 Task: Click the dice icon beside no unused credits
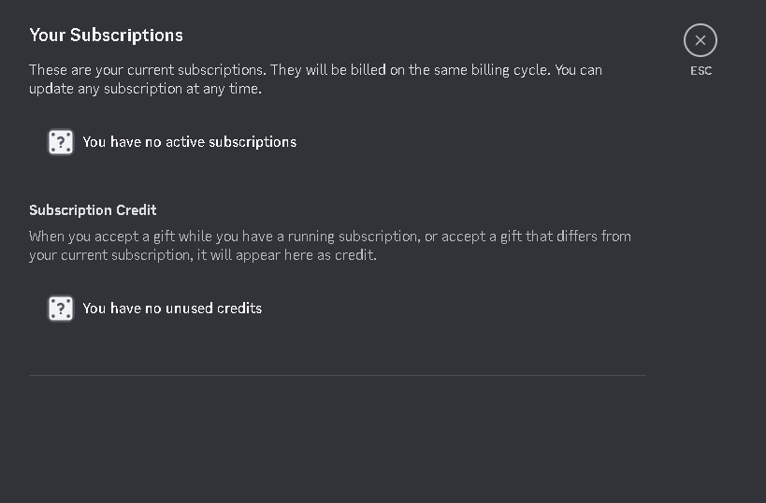coord(61,309)
